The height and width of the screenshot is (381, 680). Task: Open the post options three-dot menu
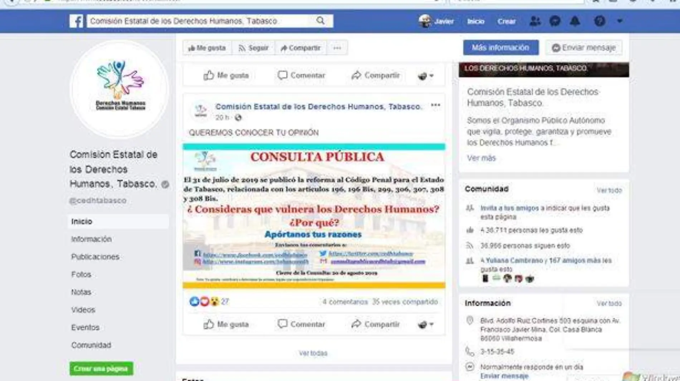point(436,105)
